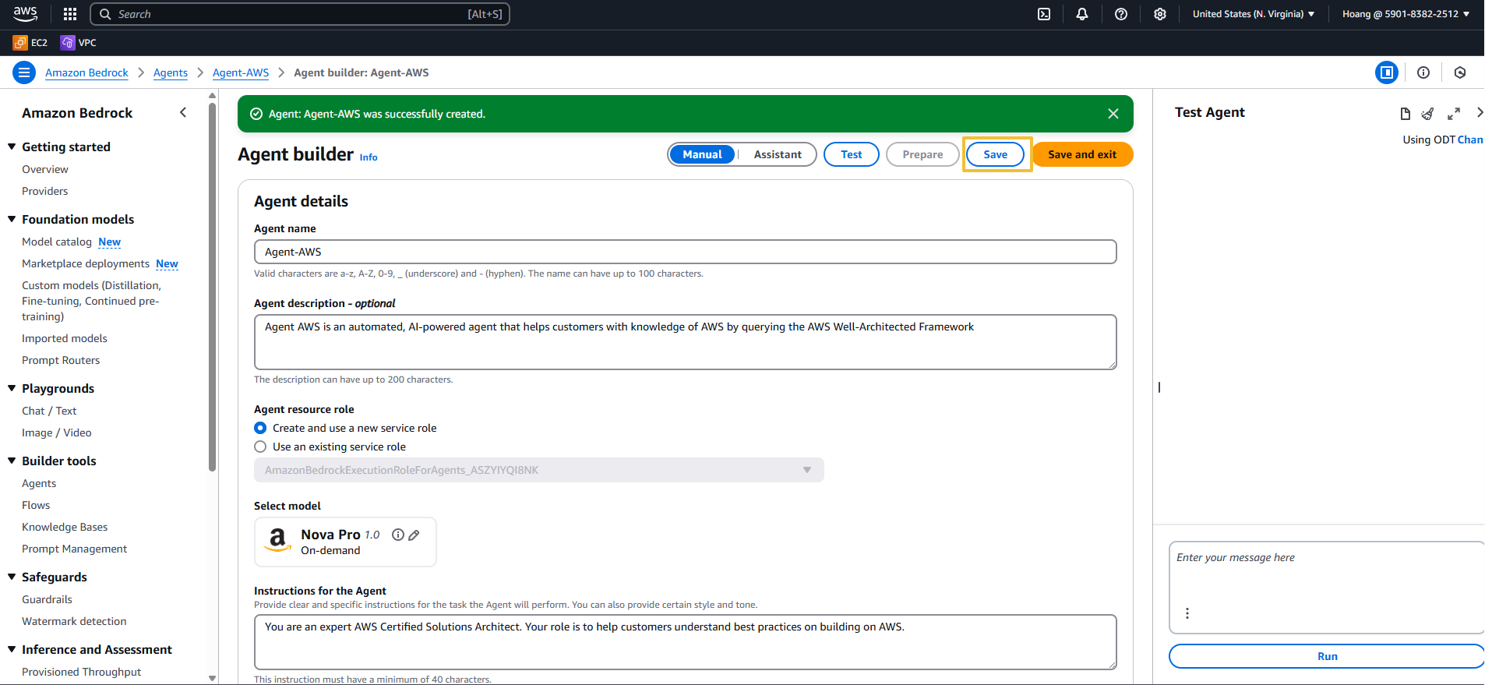Image resolution: width=1485 pixels, height=685 pixels.
Task: Collapse the Amazon Bedrock side navigation
Action: 183,112
